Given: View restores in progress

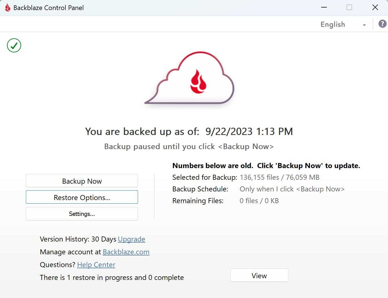Looking at the screenshot, I should [259, 275].
